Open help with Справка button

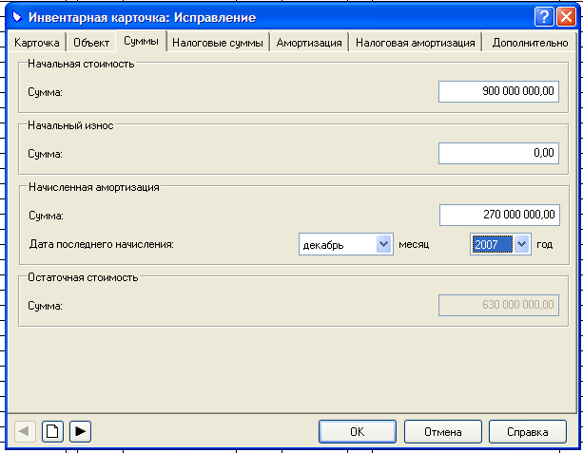[x=527, y=431]
